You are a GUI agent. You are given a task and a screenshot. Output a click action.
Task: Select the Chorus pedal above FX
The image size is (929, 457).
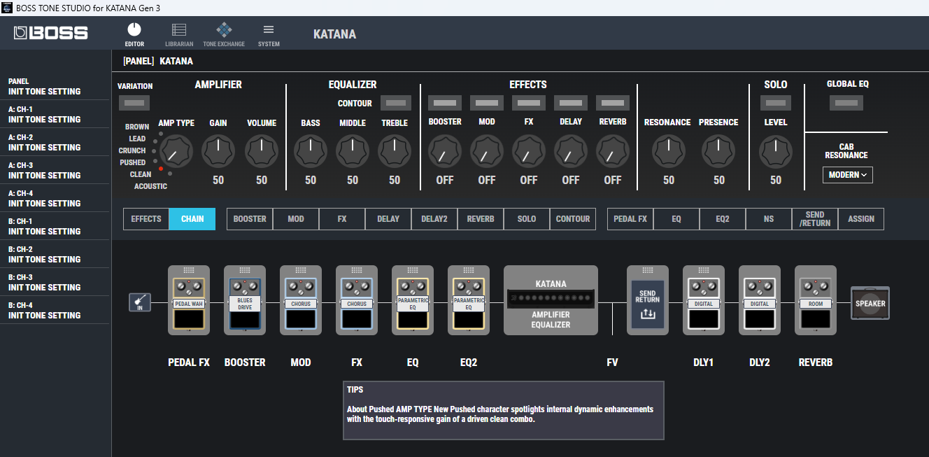(357, 304)
